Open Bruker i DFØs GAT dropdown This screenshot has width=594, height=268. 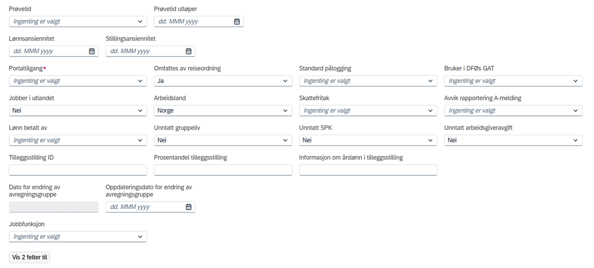(513, 81)
